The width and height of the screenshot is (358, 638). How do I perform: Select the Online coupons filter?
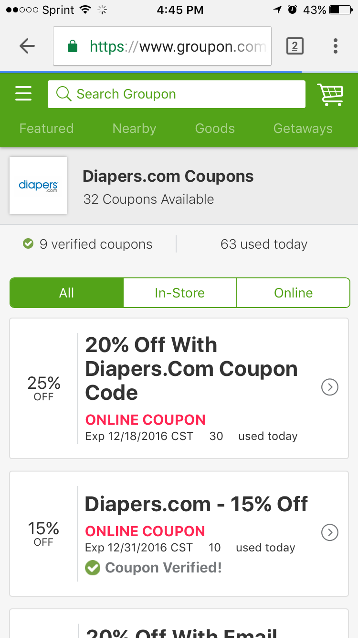(294, 293)
